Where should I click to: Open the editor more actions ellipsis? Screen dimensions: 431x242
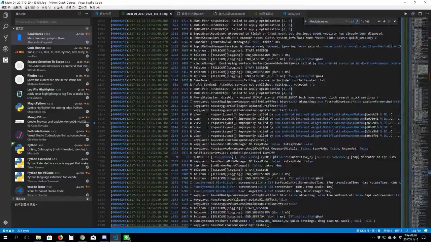tap(428, 14)
